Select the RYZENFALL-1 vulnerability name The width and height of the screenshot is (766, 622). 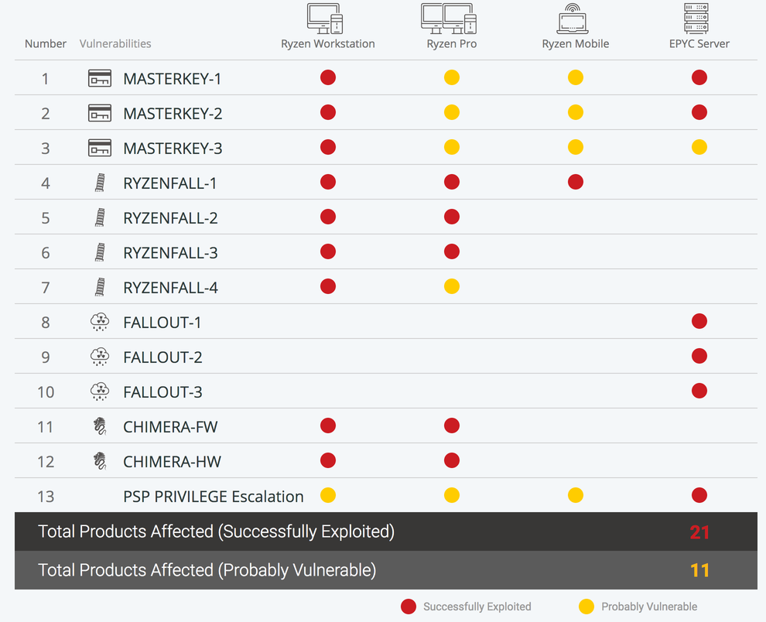click(x=170, y=183)
